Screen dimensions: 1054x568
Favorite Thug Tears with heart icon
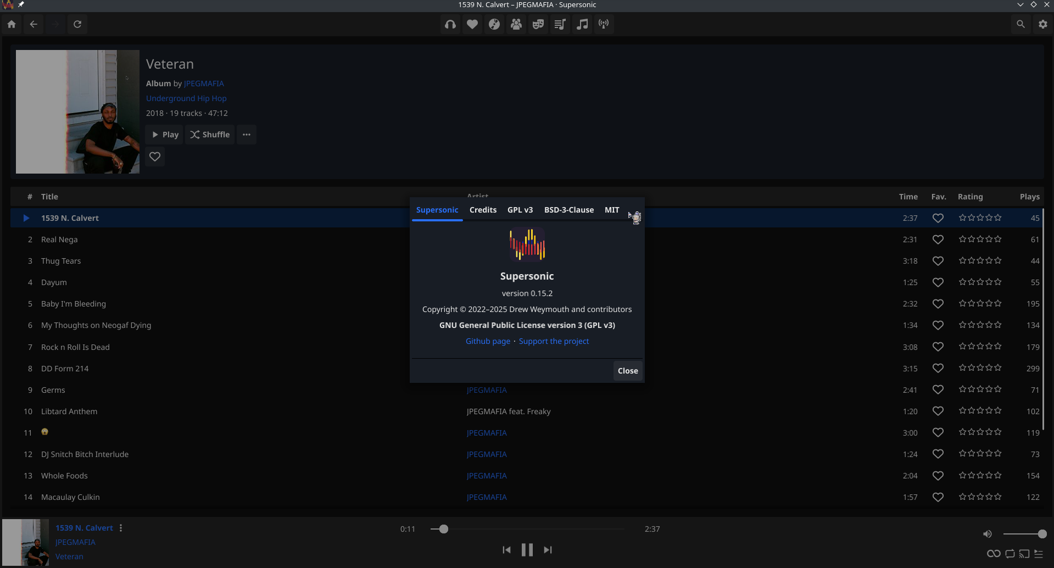938,261
